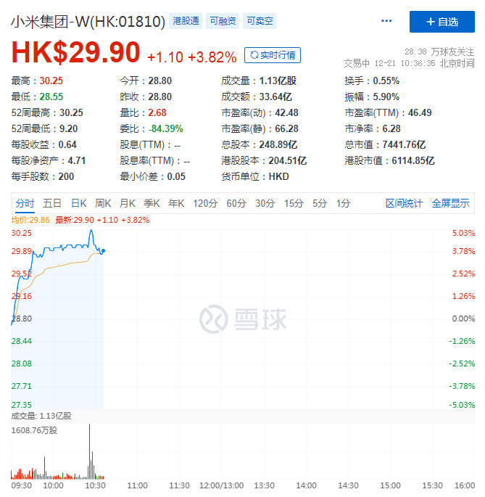Click the 量比 value 2.68
This screenshot has width=485, height=497.
[157, 113]
